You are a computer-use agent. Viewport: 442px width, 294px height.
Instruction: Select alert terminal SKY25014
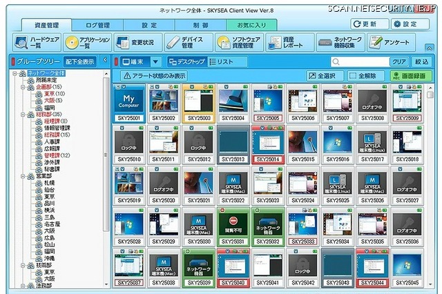coord(268,144)
